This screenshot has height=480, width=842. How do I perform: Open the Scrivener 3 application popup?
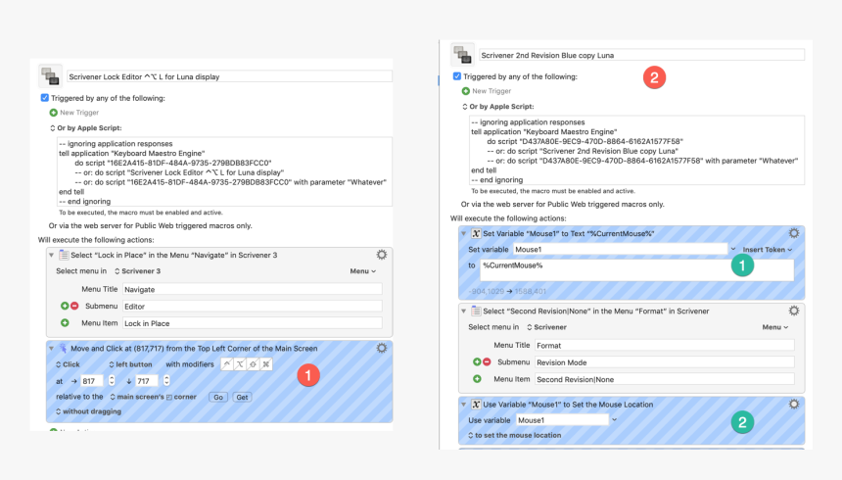[x=137, y=271]
